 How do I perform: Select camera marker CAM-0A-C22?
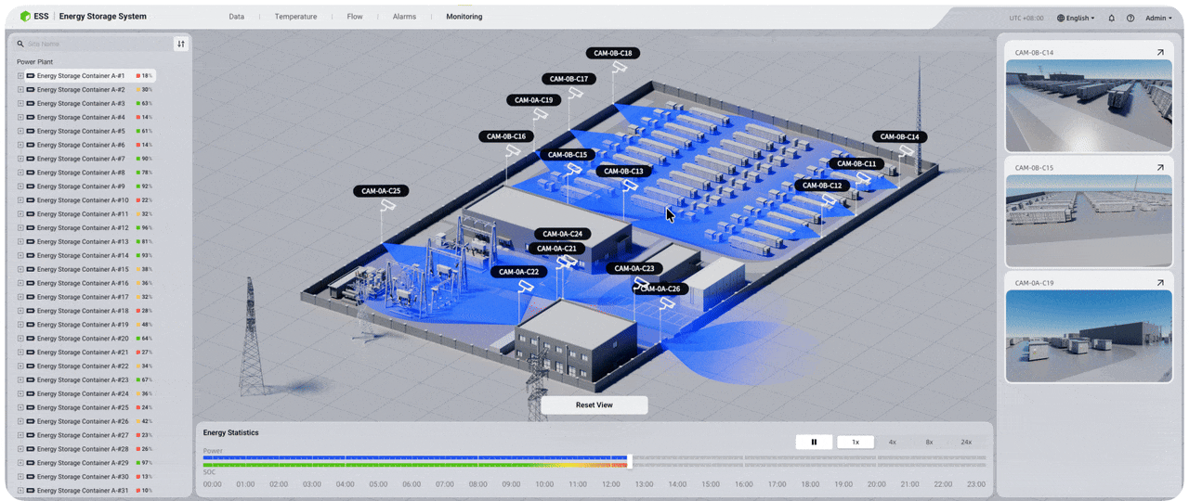pos(518,272)
